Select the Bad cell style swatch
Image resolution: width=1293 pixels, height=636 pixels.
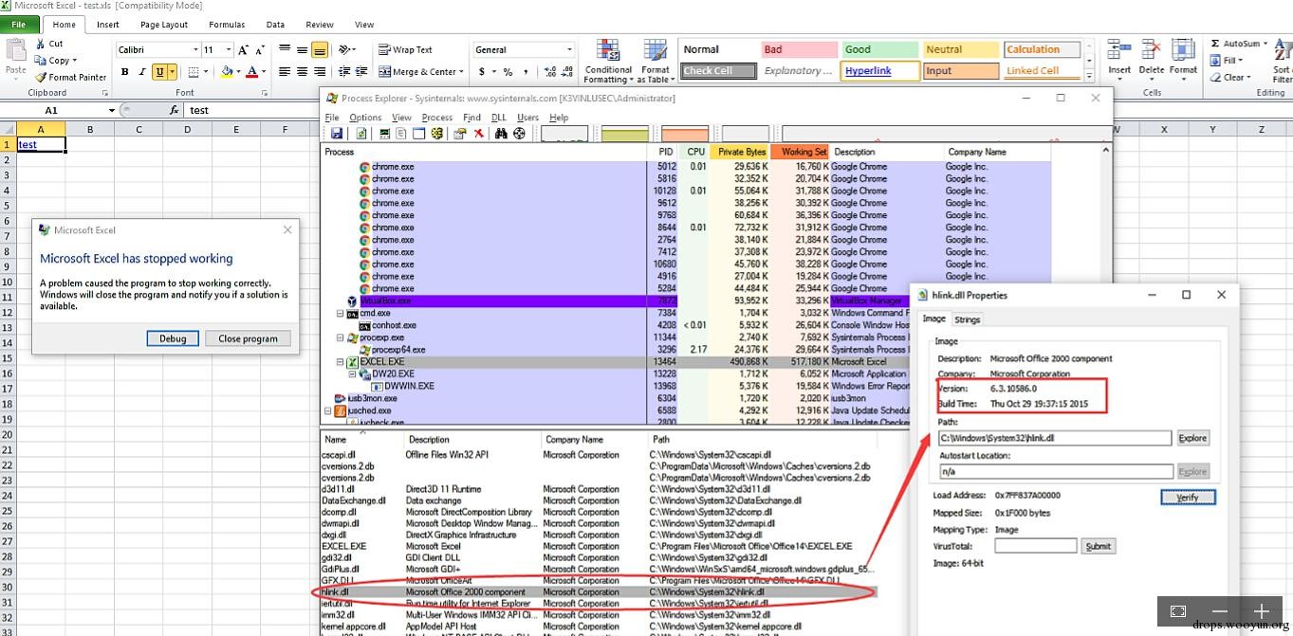798,49
